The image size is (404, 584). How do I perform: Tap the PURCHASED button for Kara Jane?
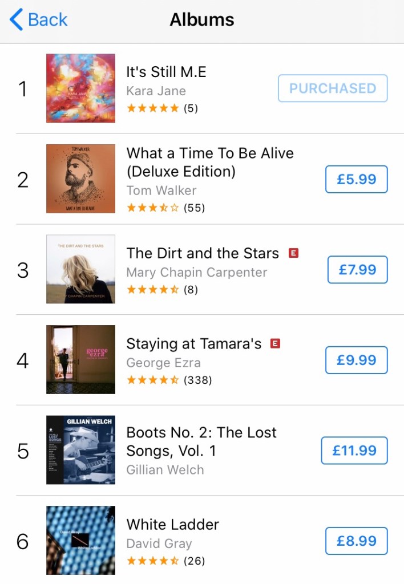tap(333, 88)
